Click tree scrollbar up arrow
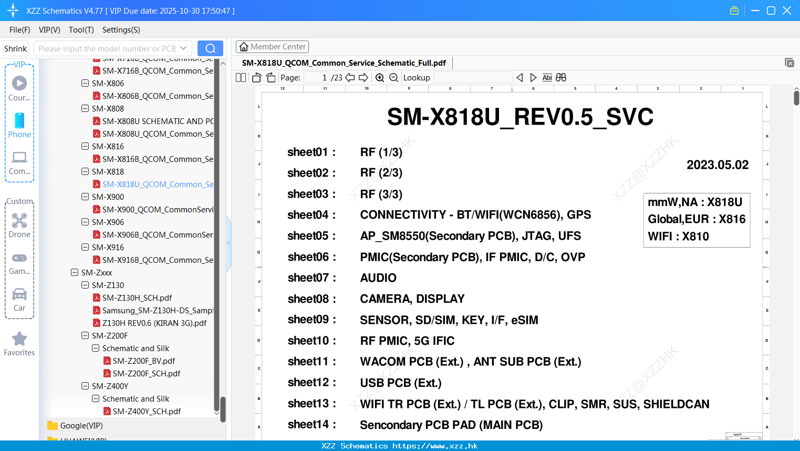 pos(223,63)
